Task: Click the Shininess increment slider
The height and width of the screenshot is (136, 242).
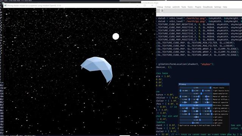Action: tap(196, 105)
